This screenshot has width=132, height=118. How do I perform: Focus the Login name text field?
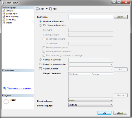[91, 17]
